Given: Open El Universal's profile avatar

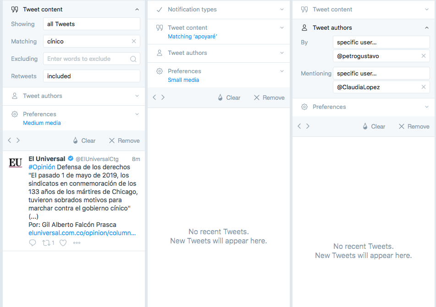Looking at the screenshot, I should (15, 162).
